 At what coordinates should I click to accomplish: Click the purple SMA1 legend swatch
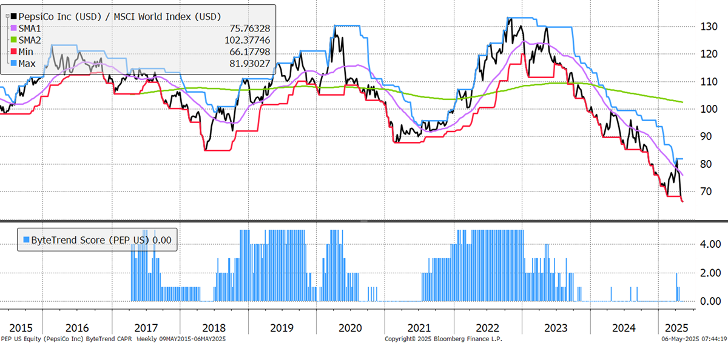pyautogui.click(x=14, y=28)
